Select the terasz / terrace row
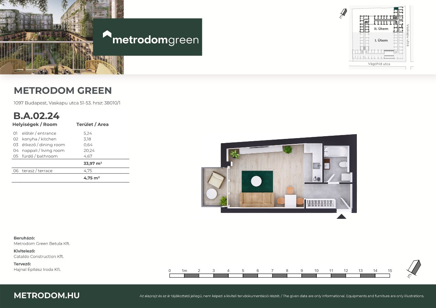 tap(54, 171)
